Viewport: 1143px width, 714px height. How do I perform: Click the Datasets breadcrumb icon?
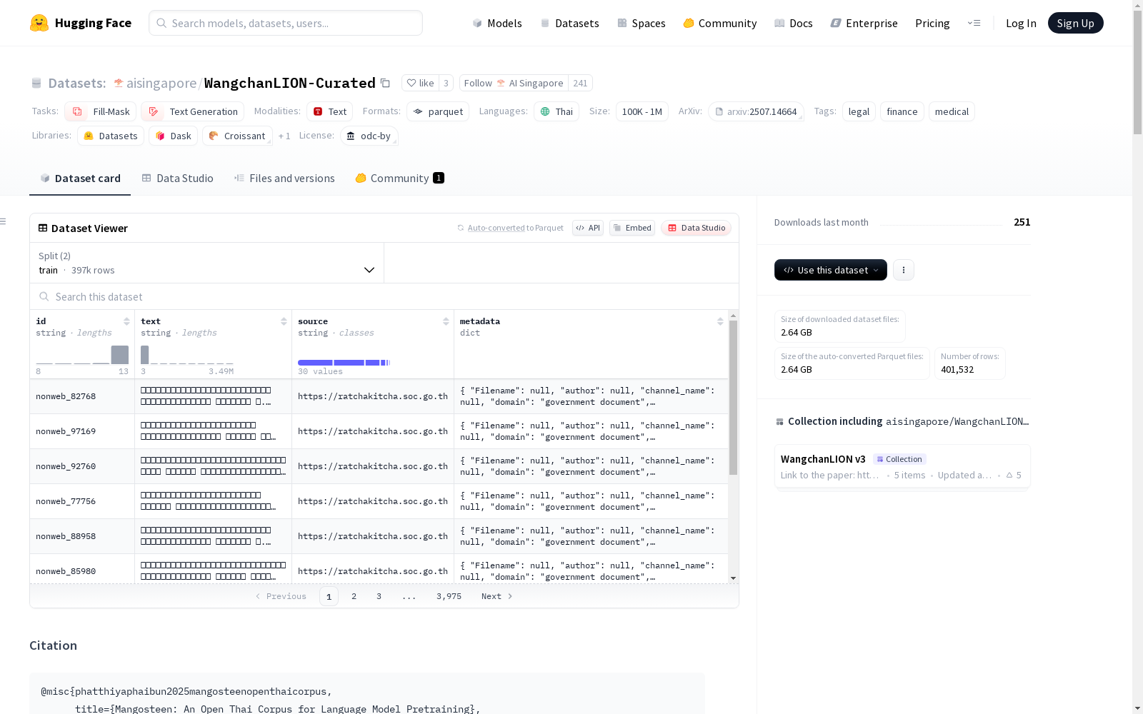pyautogui.click(x=36, y=84)
